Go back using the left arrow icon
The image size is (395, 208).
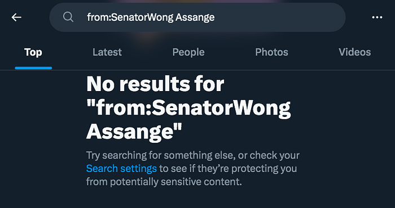pos(16,17)
